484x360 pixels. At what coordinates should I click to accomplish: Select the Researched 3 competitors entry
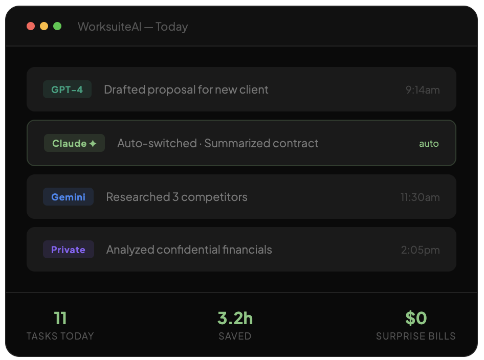point(177,197)
